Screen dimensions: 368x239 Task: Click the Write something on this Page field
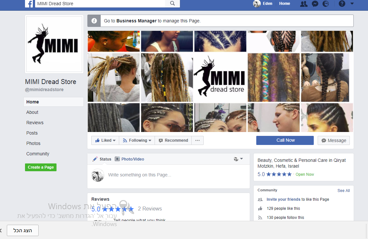point(140,175)
